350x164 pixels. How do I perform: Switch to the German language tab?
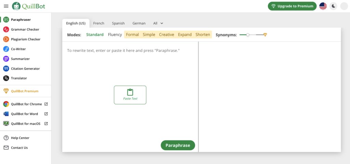pos(139,23)
